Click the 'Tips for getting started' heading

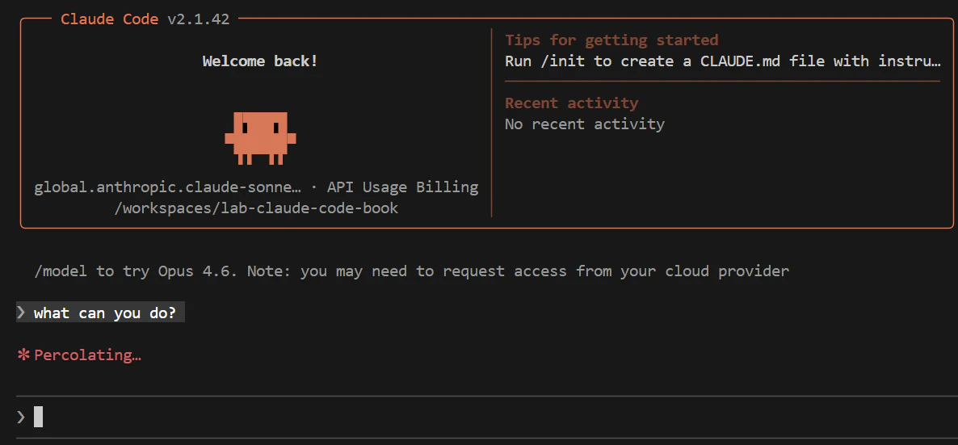pos(611,40)
